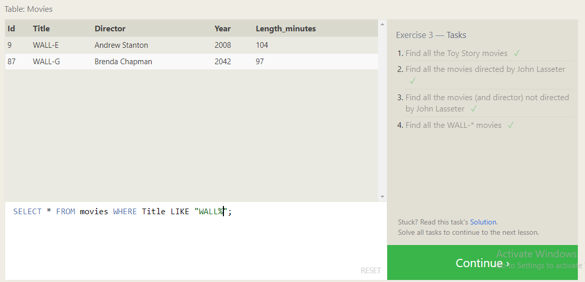Click the checkmark beside Toy Story task
This screenshot has width=585, height=282.
(x=516, y=54)
